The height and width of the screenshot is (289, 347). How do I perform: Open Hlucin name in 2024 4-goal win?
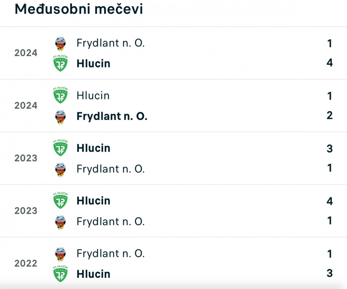93,64
